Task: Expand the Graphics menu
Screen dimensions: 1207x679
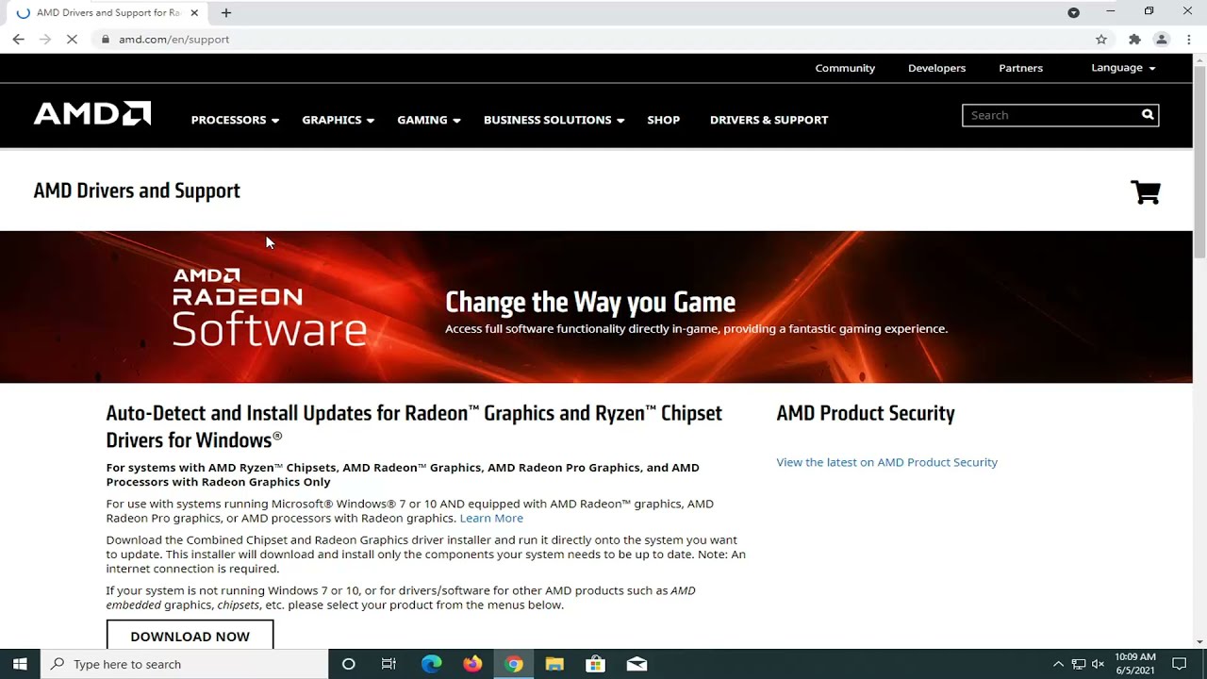Action: (x=338, y=120)
